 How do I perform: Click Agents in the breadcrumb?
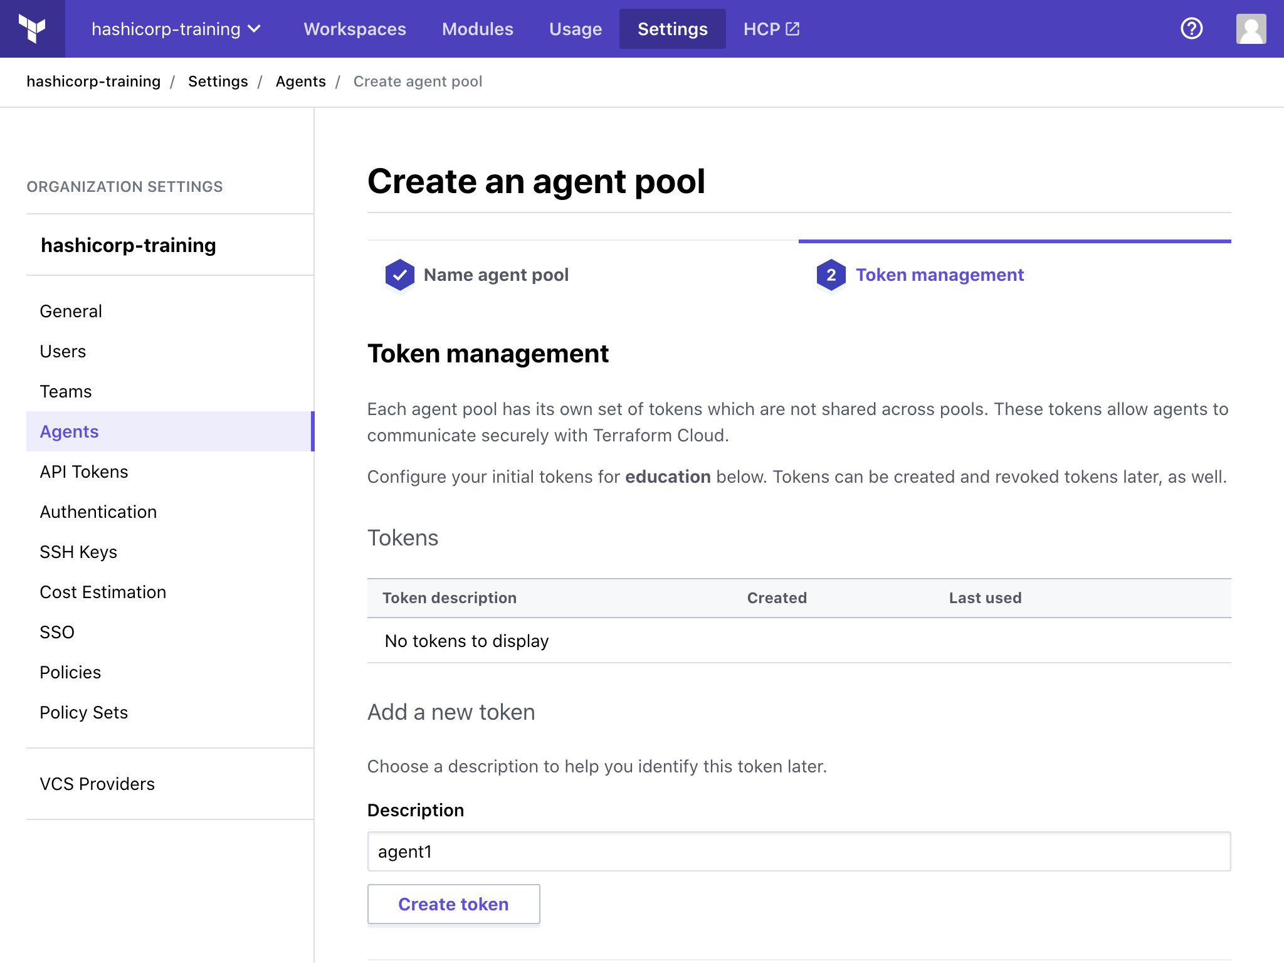point(300,82)
